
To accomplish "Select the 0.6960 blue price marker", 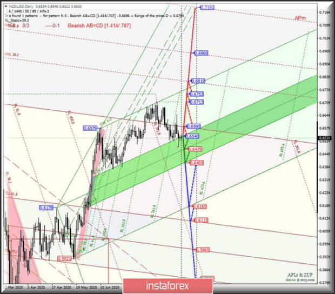I will click(201, 53).
